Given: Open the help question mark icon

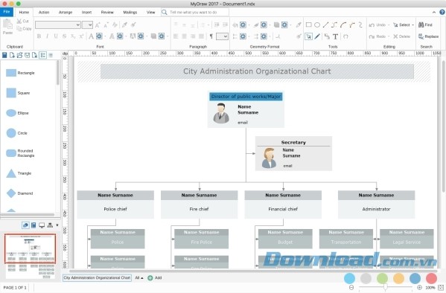Looking at the screenshot, I should (x=442, y=12).
